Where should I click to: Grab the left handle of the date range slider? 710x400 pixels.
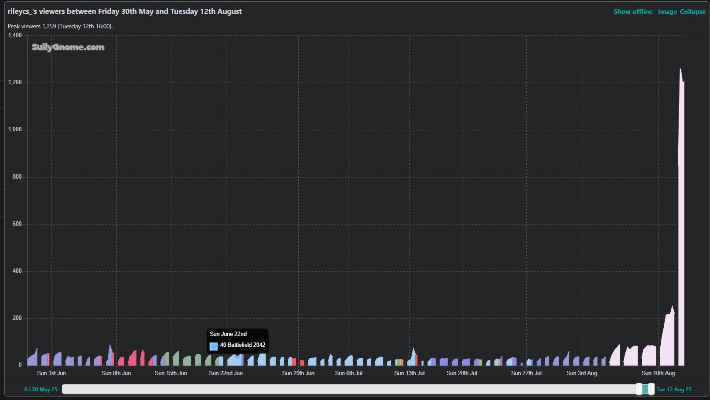click(x=639, y=389)
